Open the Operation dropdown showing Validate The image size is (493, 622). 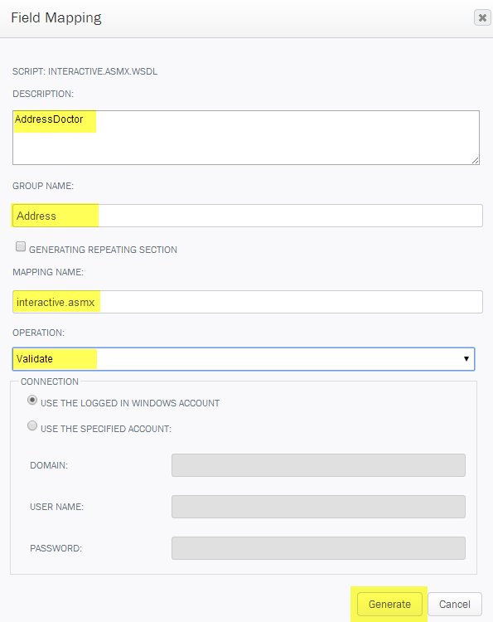coord(244,359)
